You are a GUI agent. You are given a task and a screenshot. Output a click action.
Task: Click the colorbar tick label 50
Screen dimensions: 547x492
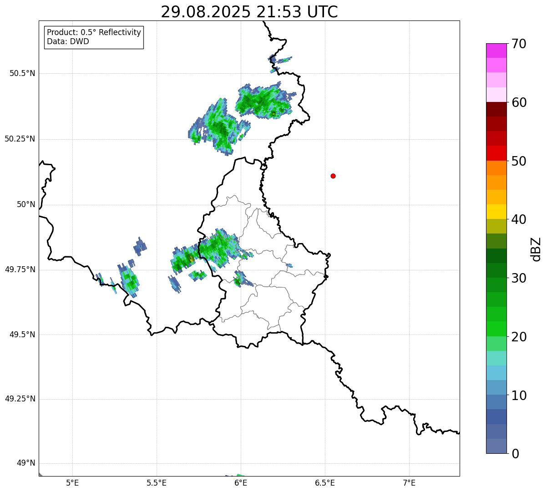[519, 161]
